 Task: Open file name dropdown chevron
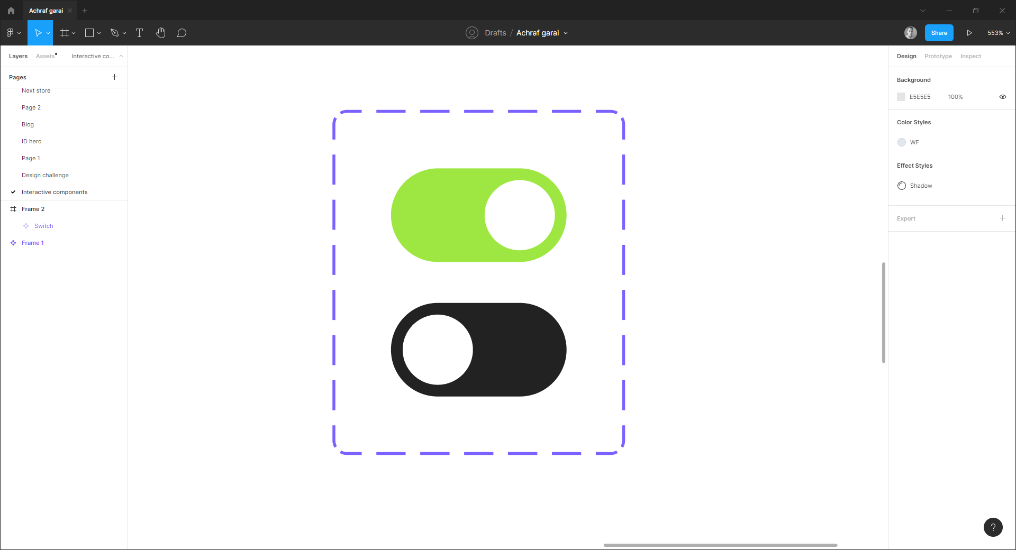[566, 33]
